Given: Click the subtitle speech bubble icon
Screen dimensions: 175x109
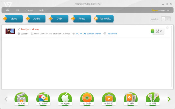Looking at the screenshot, I should click(105, 33).
